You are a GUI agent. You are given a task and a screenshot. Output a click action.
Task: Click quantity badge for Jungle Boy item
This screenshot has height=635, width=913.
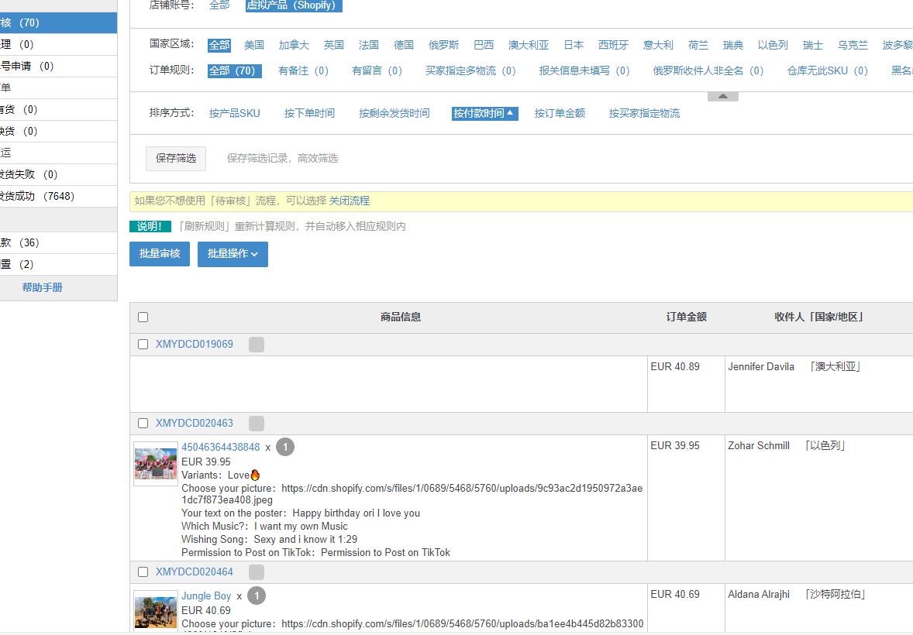pyautogui.click(x=257, y=596)
